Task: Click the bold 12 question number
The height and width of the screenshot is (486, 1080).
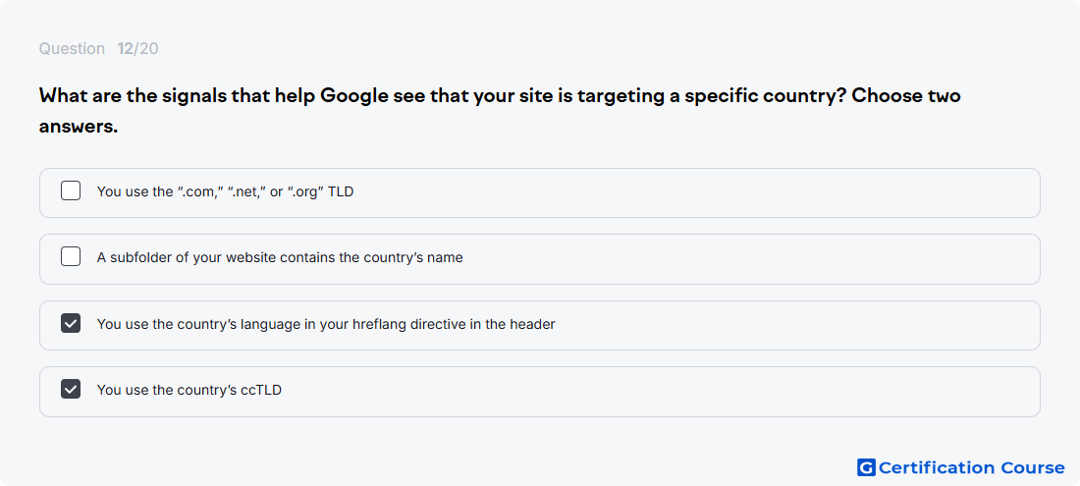Action: tap(125, 49)
